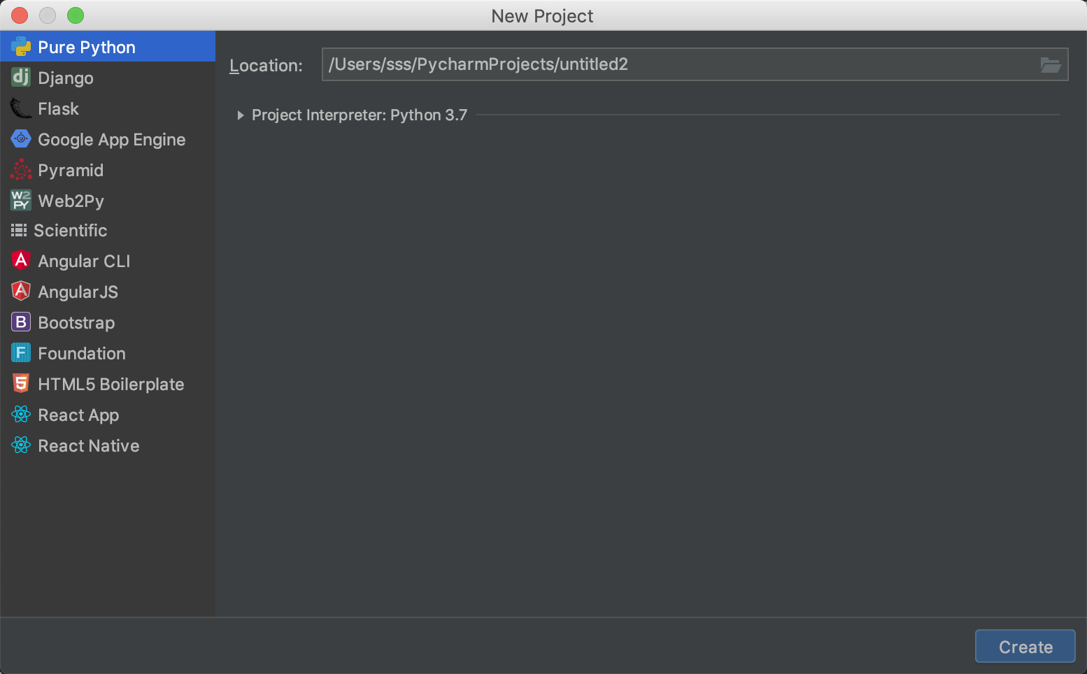Viewport: 1087px width, 674px height.
Task: Choose the Foundation project type label
Action: click(x=82, y=354)
